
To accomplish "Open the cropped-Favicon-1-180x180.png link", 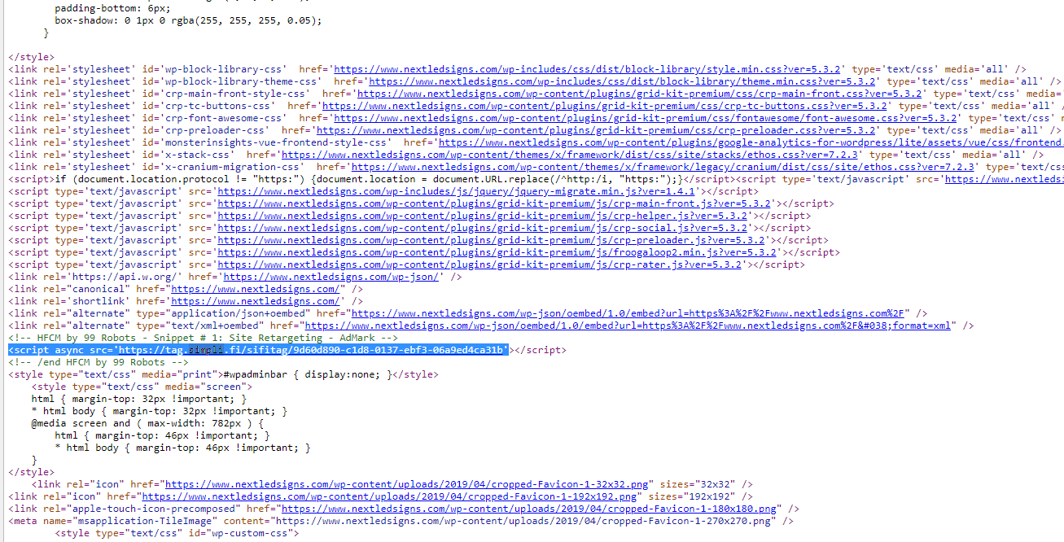I will tap(529, 509).
